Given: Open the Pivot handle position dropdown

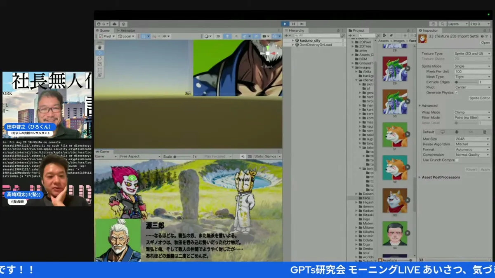Looking at the screenshot, I should pyautogui.click(x=107, y=36).
